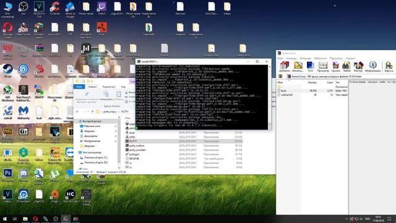This screenshot has width=396, height=223.
Task: Open Explorer's blue Файл tab
Action: pos(79,87)
